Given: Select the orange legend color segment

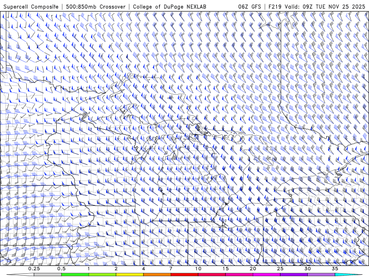Looking at the screenshot, I should point(157,275).
